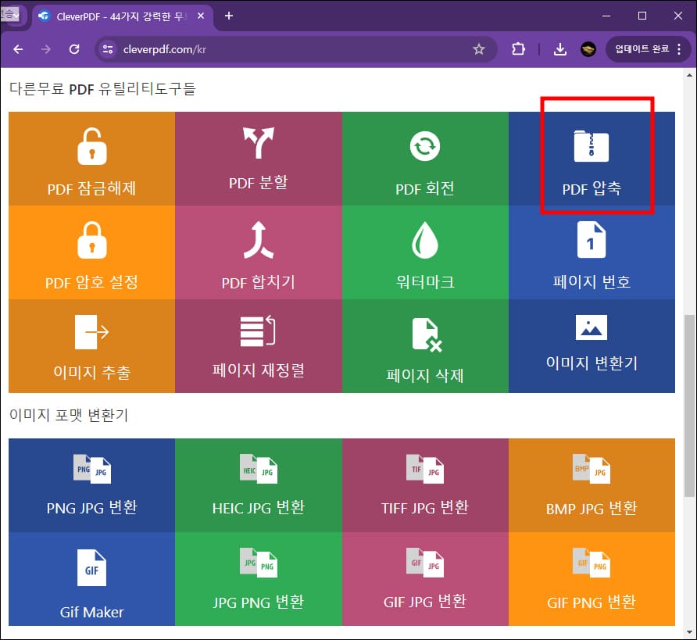
Task: Bookmark the page using the star icon
Action: coord(479,48)
